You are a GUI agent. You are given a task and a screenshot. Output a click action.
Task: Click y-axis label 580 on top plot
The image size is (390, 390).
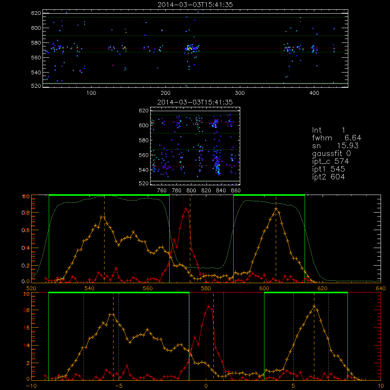coord(36,43)
